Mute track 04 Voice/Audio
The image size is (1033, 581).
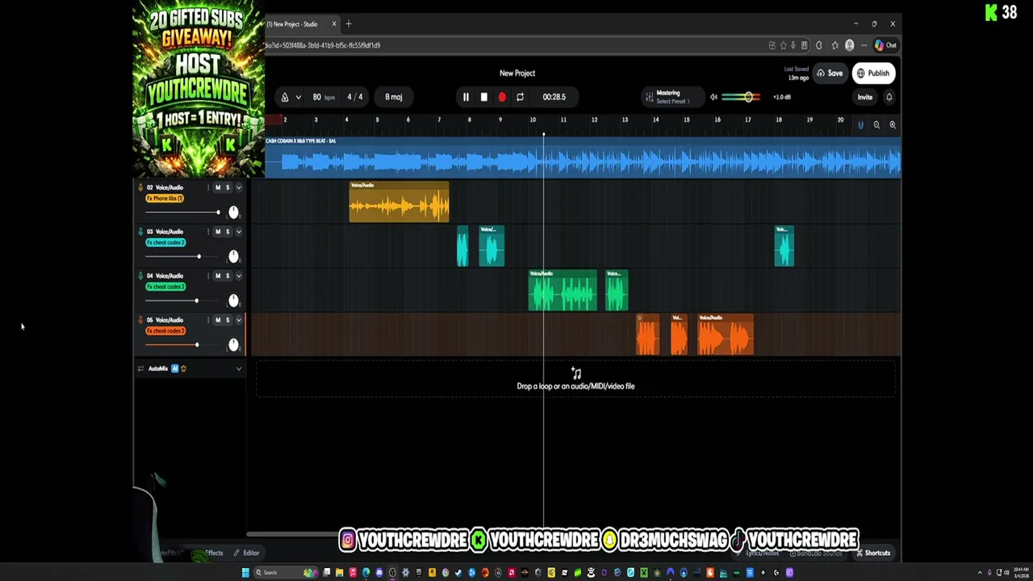218,276
